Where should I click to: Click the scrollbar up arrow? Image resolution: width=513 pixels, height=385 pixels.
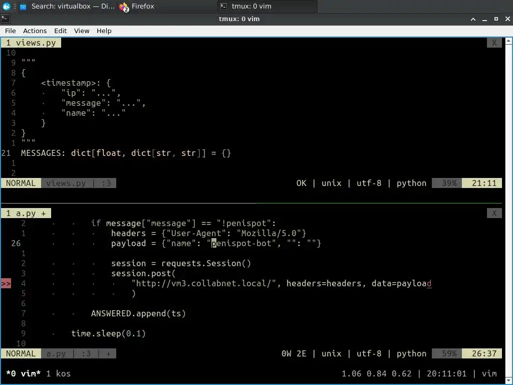[x=509, y=41]
